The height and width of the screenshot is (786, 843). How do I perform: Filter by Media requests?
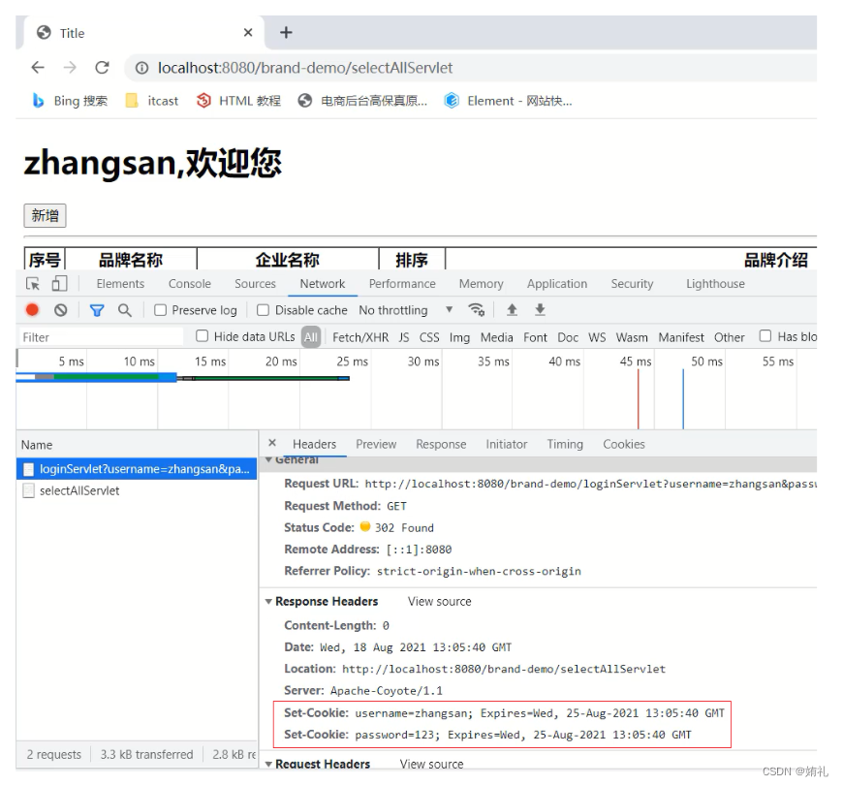pyautogui.click(x=497, y=337)
